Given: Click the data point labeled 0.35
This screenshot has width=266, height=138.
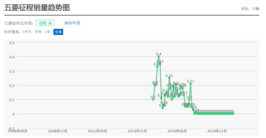Looking at the screenshot, I should click(160, 64).
